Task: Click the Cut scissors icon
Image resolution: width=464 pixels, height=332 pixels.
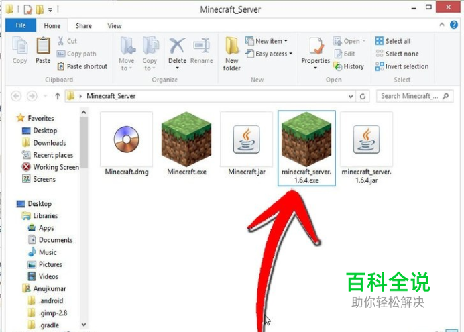Action: (x=60, y=41)
